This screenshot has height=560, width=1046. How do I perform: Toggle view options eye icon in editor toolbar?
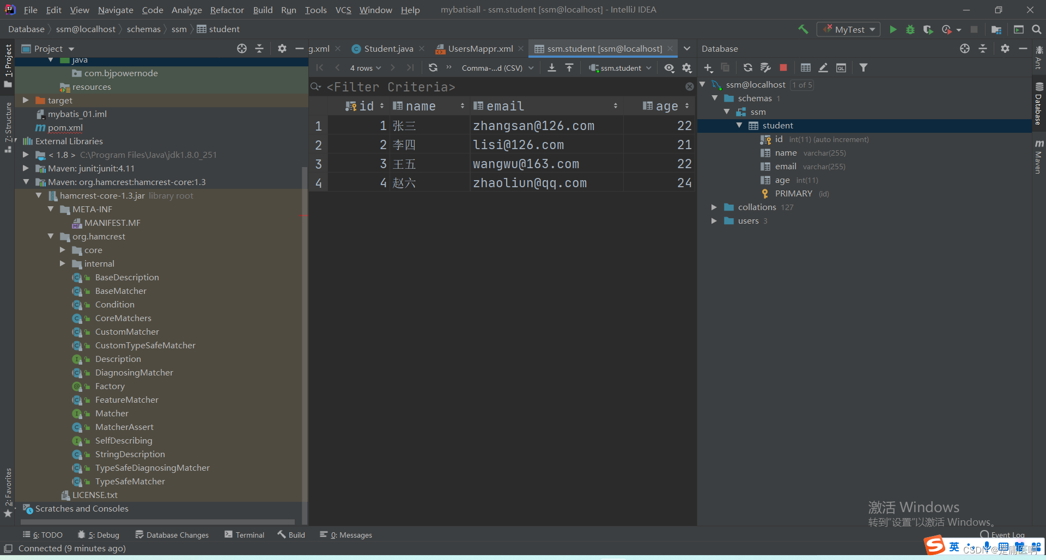(669, 67)
